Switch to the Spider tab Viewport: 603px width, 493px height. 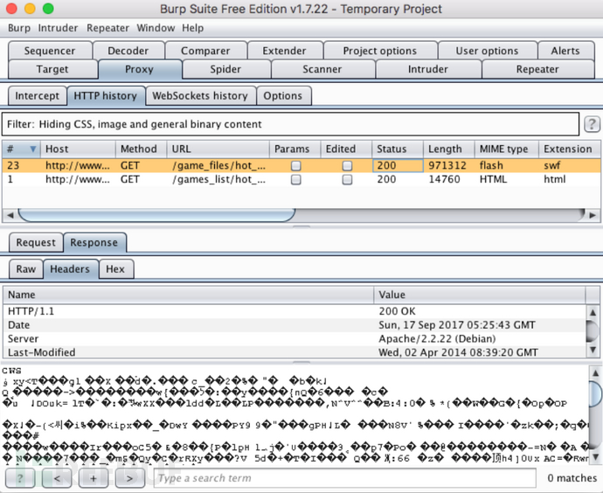click(225, 69)
